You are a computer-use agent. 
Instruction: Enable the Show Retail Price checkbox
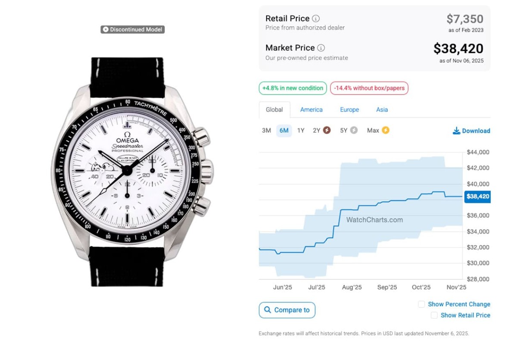coord(434,315)
